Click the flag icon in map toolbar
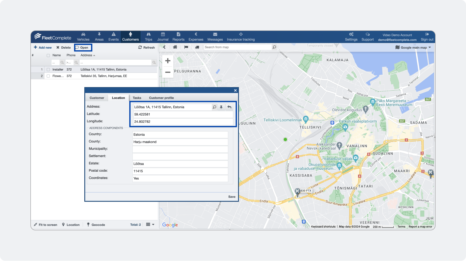 (186, 47)
